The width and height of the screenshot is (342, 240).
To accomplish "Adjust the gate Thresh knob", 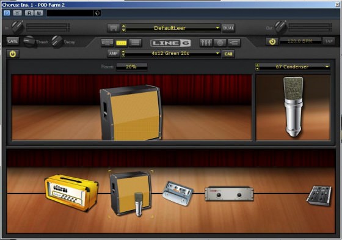I will coord(29,42).
